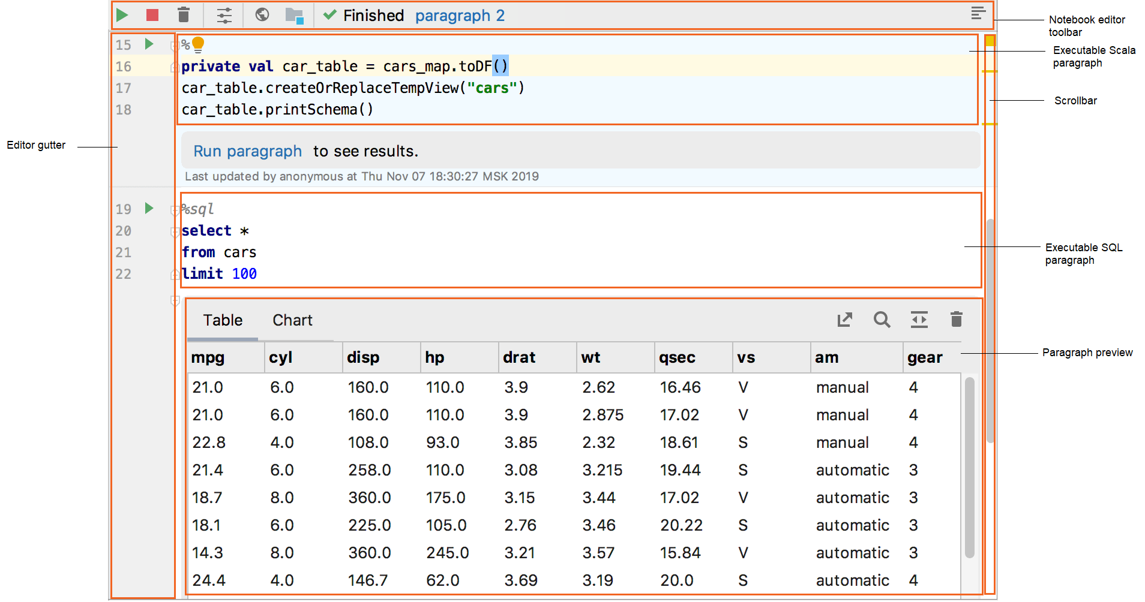Click the table preview's vertical scrollbar
This screenshot has height=602, width=1145.
click(x=969, y=468)
